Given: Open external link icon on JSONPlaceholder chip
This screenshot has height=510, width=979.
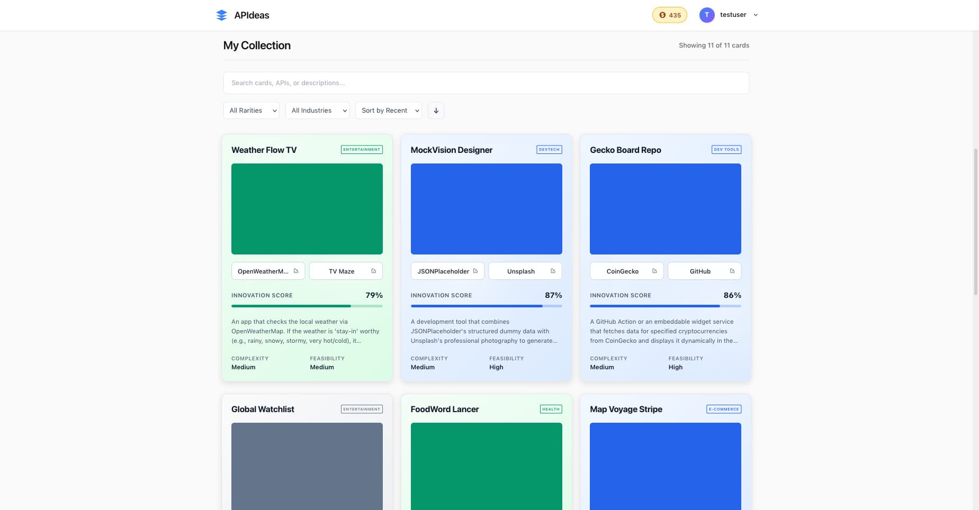Looking at the screenshot, I should point(475,271).
